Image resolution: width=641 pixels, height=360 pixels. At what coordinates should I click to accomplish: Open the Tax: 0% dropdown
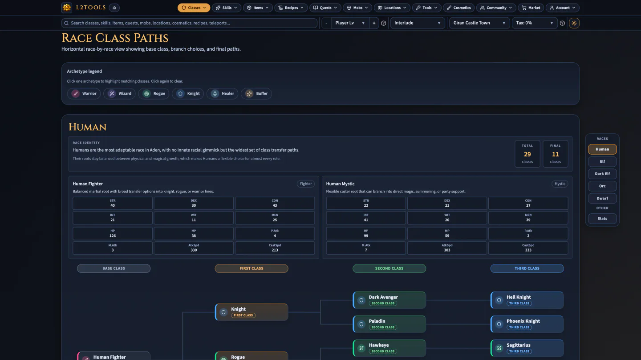[535, 23]
